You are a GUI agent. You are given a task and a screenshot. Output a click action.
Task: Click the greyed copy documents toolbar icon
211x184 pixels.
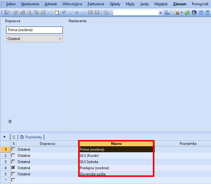pos(16,13)
